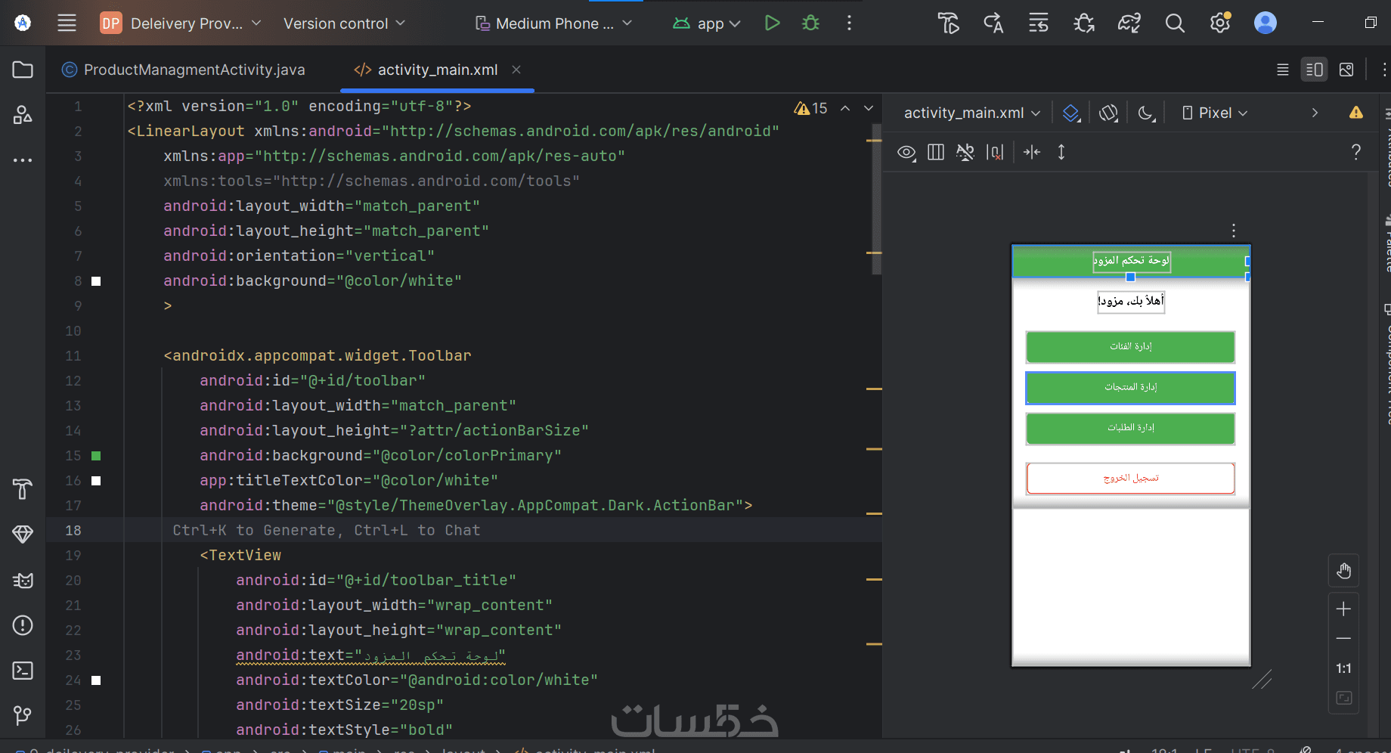Open the Build hammer tool window
The height and width of the screenshot is (753, 1391).
[23, 490]
